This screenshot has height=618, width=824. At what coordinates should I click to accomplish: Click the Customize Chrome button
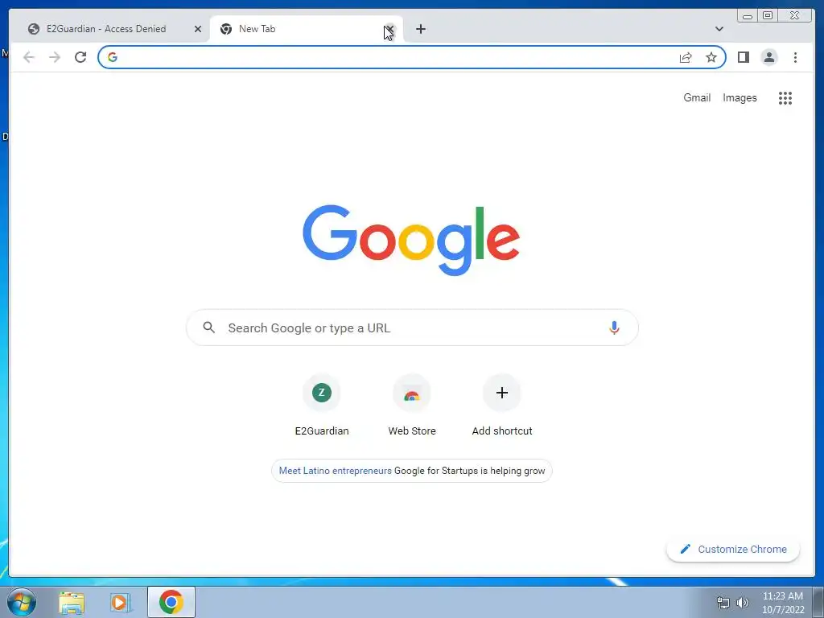[x=733, y=549]
